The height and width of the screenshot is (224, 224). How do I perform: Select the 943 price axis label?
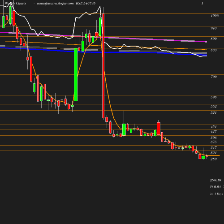[214, 28]
